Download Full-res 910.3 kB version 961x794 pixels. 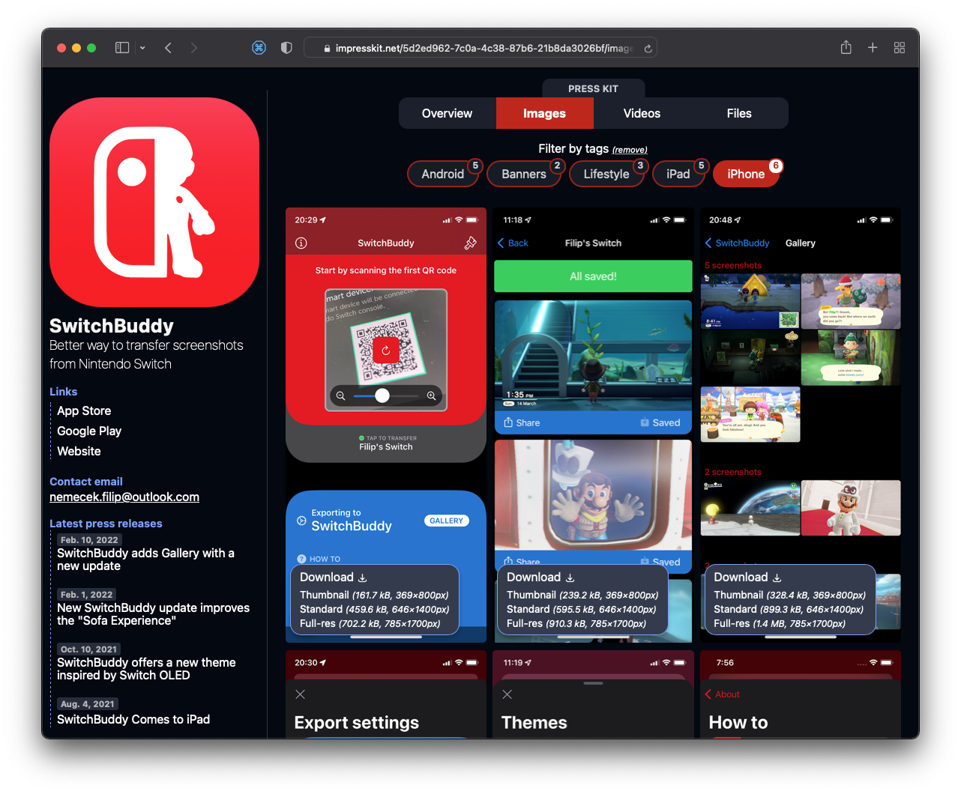576,623
